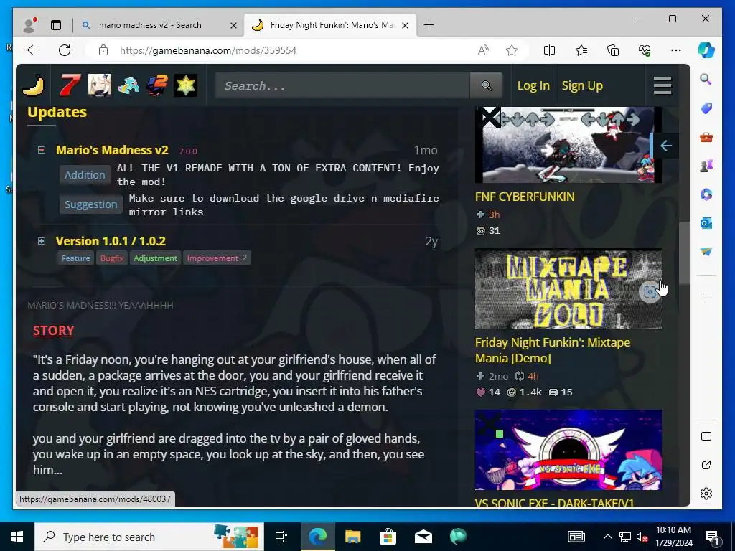View site information lock icon

103,50
